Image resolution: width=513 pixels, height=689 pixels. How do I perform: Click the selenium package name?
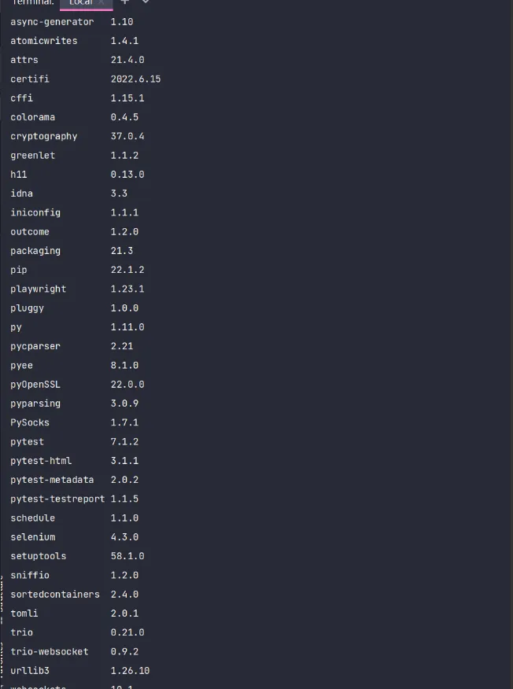point(32,537)
